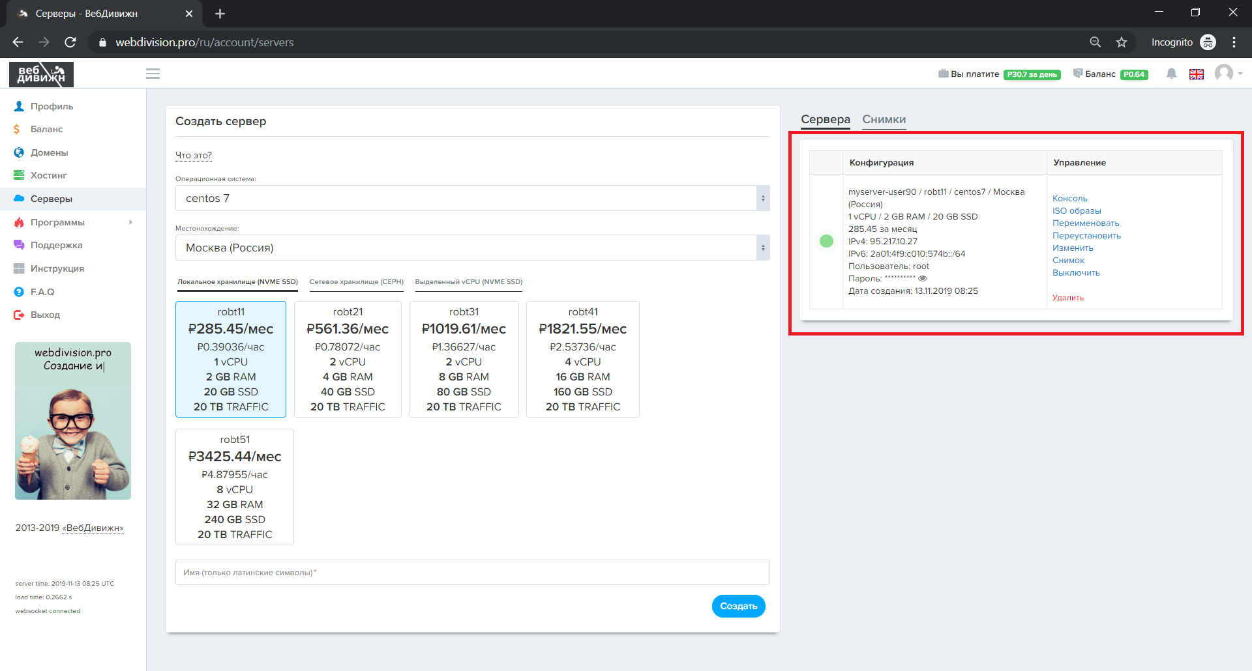Click the browser zoom magnifier icon
The image size is (1252, 671).
point(1095,42)
